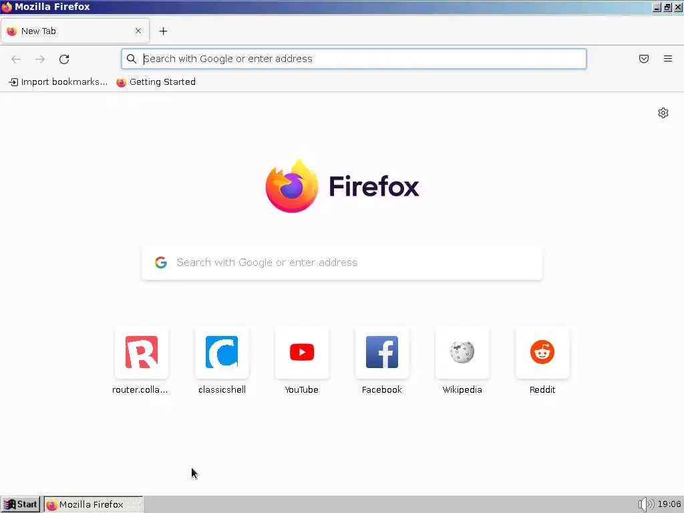This screenshot has height=513, width=684.
Task: Select the New Tab tab
Action: [75, 31]
